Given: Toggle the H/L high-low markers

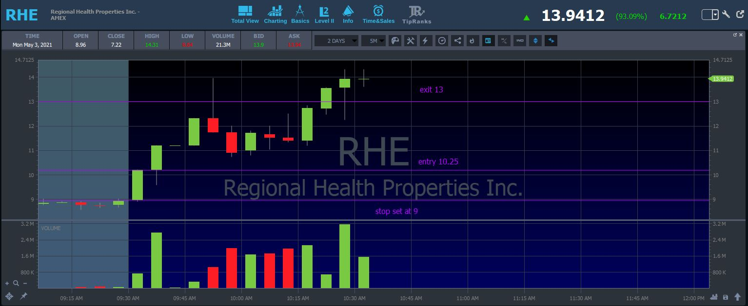Looking at the screenshot, I should click(x=504, y=41).
